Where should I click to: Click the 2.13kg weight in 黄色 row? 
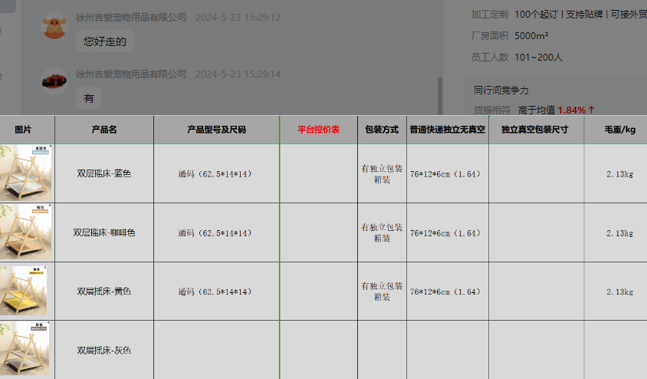coord(619,292)
